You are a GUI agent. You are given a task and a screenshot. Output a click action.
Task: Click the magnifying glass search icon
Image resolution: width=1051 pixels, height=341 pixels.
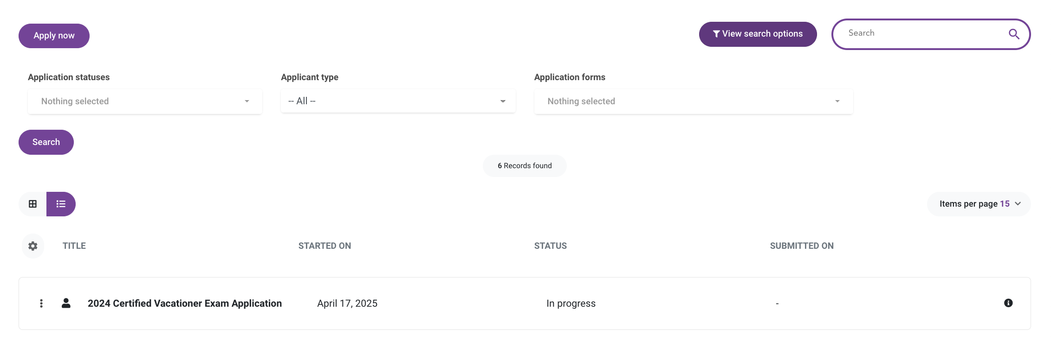point(1014,34)
